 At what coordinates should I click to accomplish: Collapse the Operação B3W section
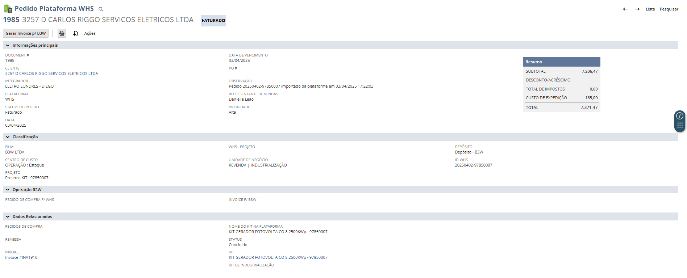pyautogui.click(x=8, y=190)
